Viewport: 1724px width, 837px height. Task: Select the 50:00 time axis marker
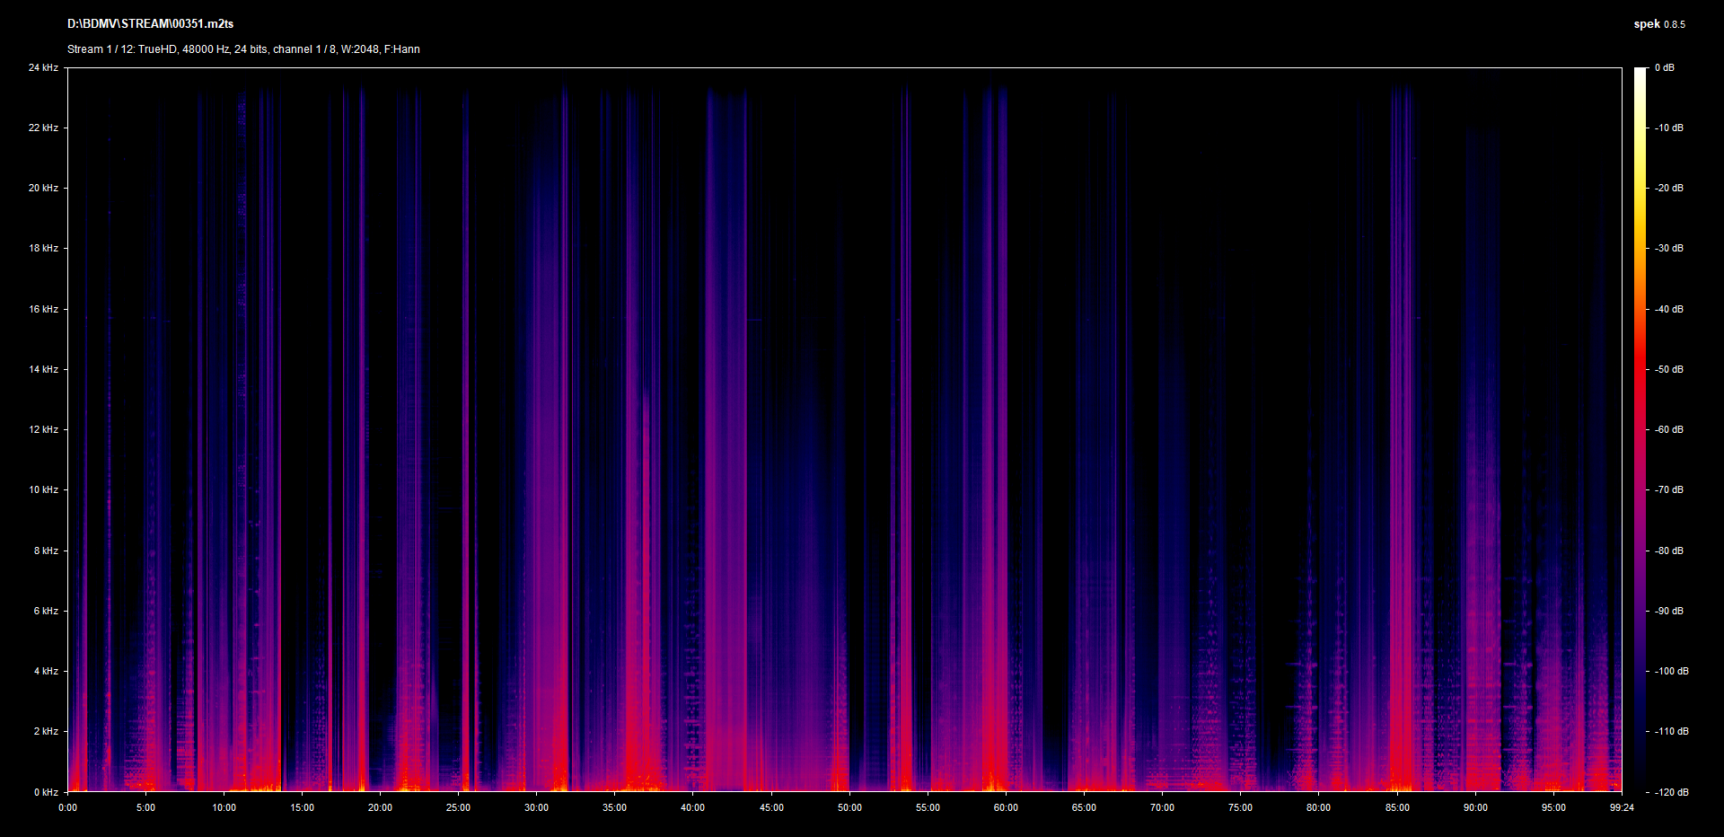(849, 807)
